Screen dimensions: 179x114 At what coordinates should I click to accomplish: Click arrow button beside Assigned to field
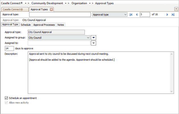[94, 43]
